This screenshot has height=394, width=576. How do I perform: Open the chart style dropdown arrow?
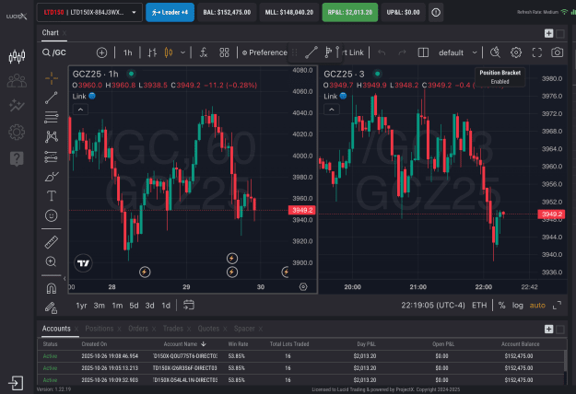click(x=182, y=52)
